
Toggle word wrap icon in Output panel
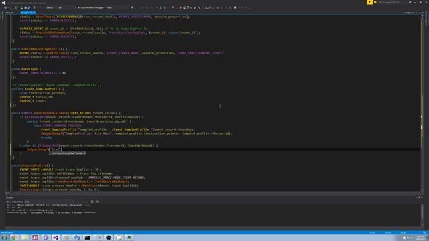coord(97,202)
